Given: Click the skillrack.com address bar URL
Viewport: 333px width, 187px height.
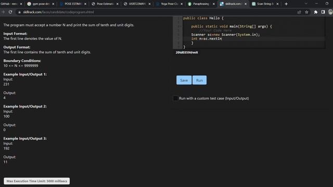Looking at the screenshot, I should tap(58, 12).
